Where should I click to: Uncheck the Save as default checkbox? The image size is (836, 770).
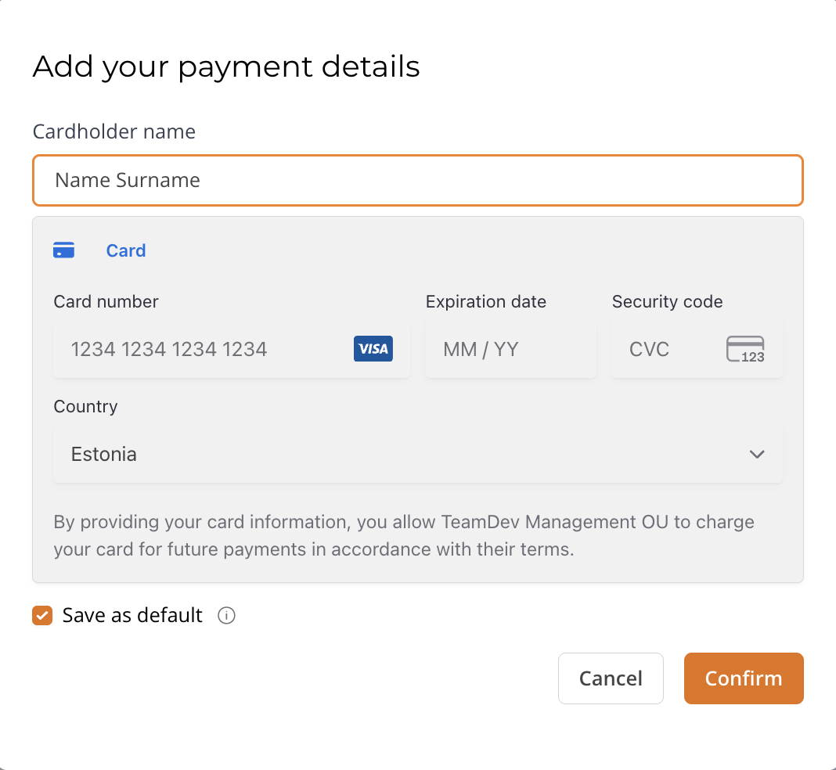tap(42, 616)
